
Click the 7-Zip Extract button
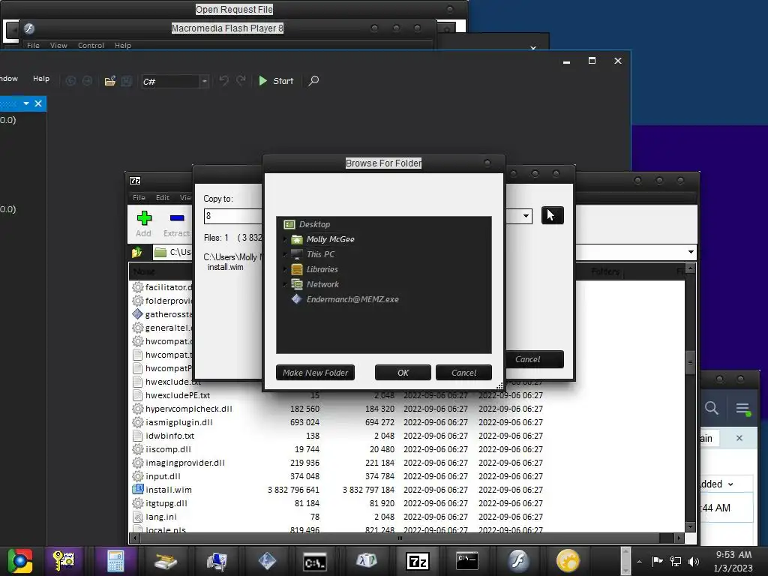[x=176, y=223]
